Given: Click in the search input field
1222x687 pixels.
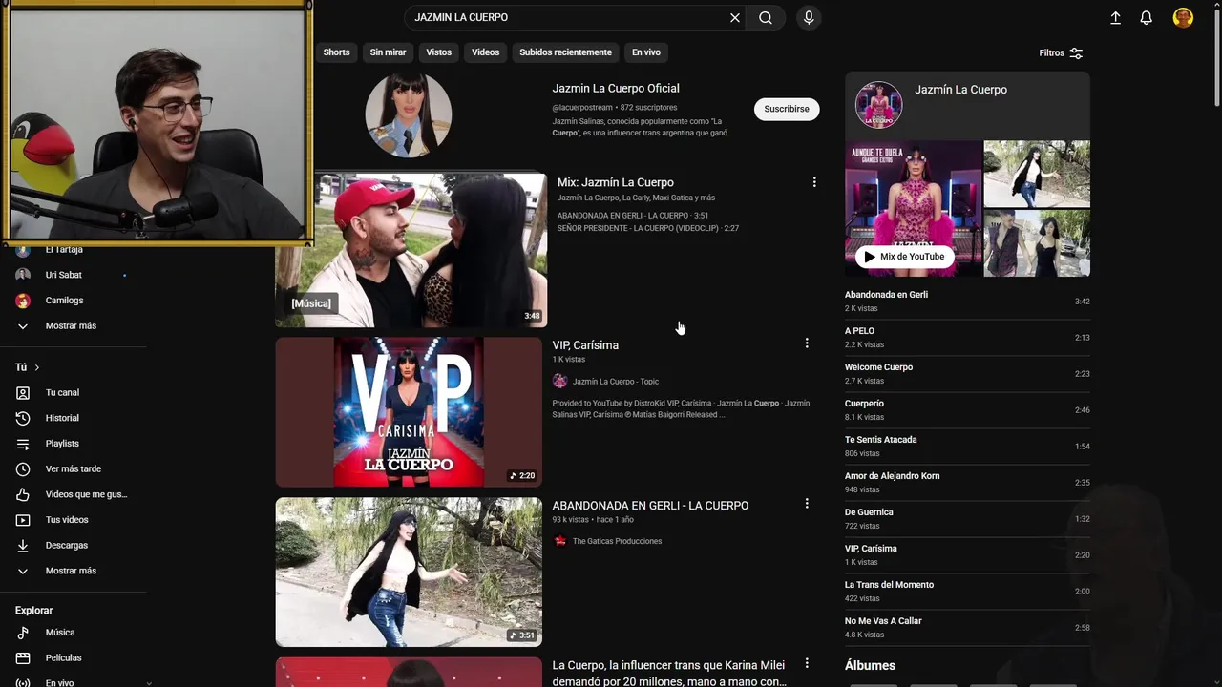Looking at the screenshot, I should click(x=568, y=17).
